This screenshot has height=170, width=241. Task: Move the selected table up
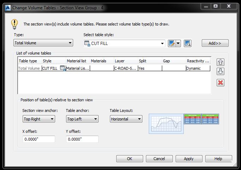coord(221,62)
